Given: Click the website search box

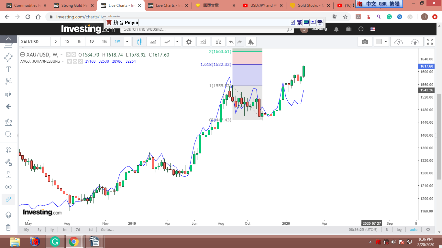Looking at the screenshot, I should click(x=207, y=29).
